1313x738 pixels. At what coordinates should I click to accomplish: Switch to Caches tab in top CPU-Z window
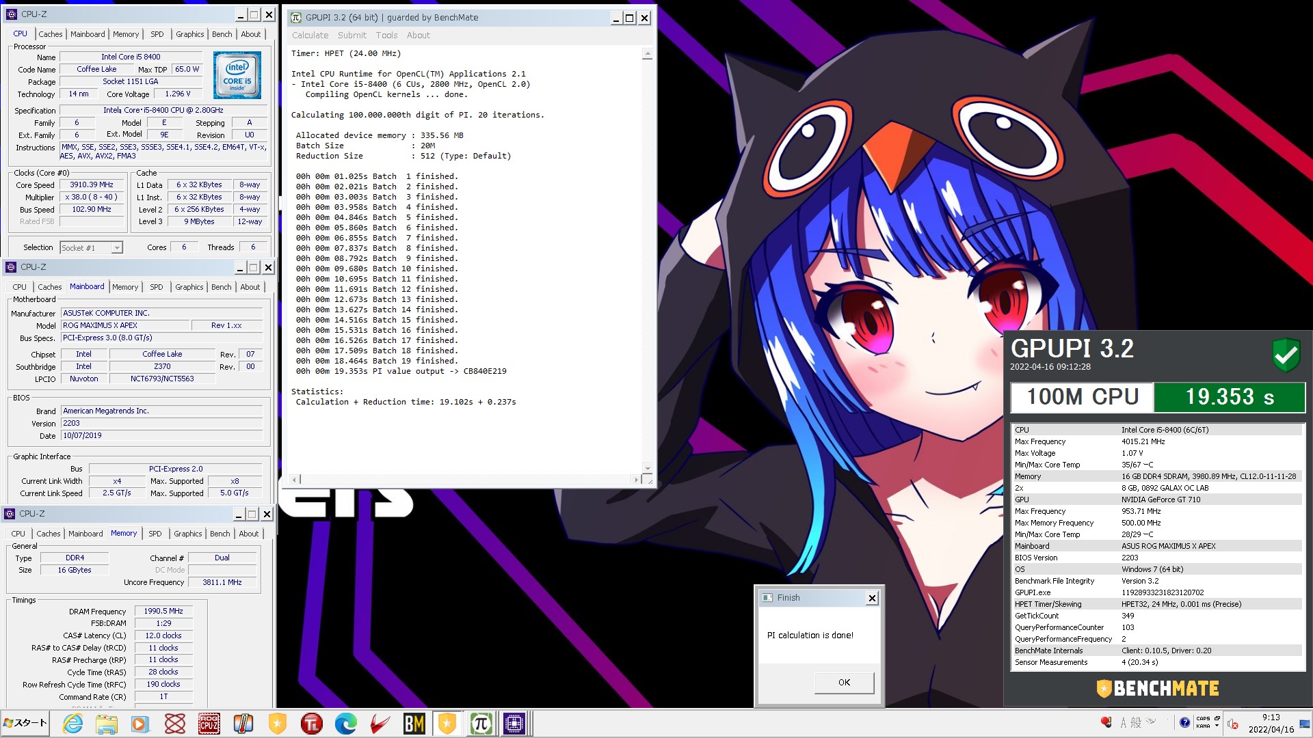50,34
